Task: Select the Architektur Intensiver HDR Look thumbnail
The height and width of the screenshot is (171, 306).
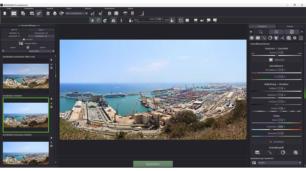Action: click(26, 76)
